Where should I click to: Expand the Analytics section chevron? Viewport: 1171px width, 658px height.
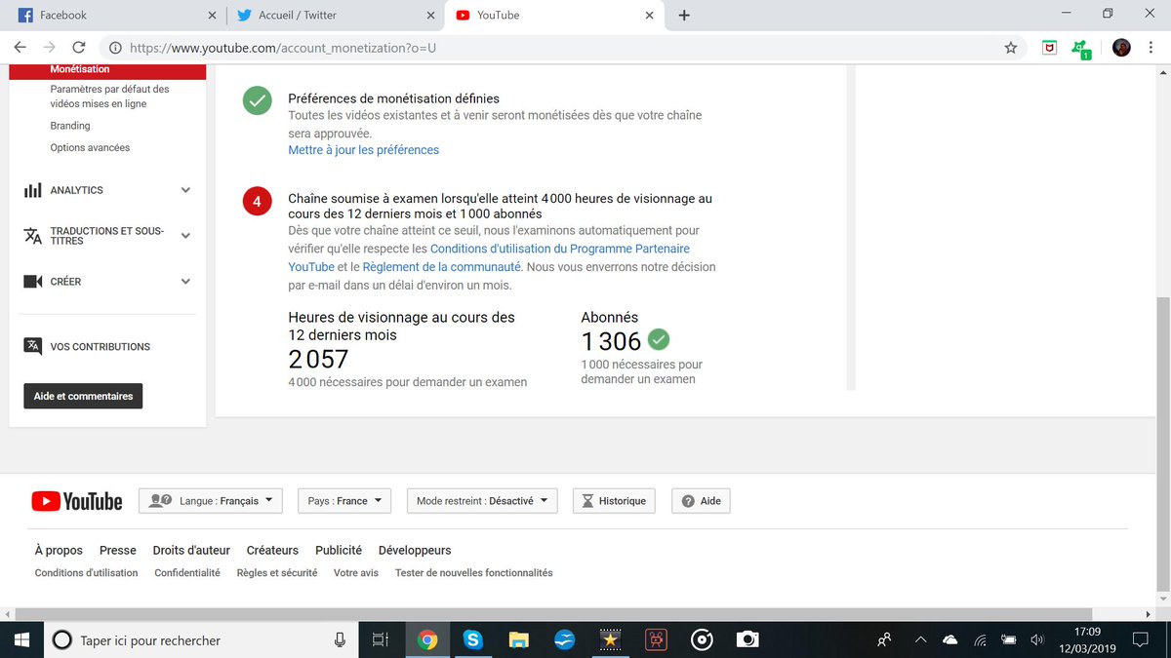(185, 190)
